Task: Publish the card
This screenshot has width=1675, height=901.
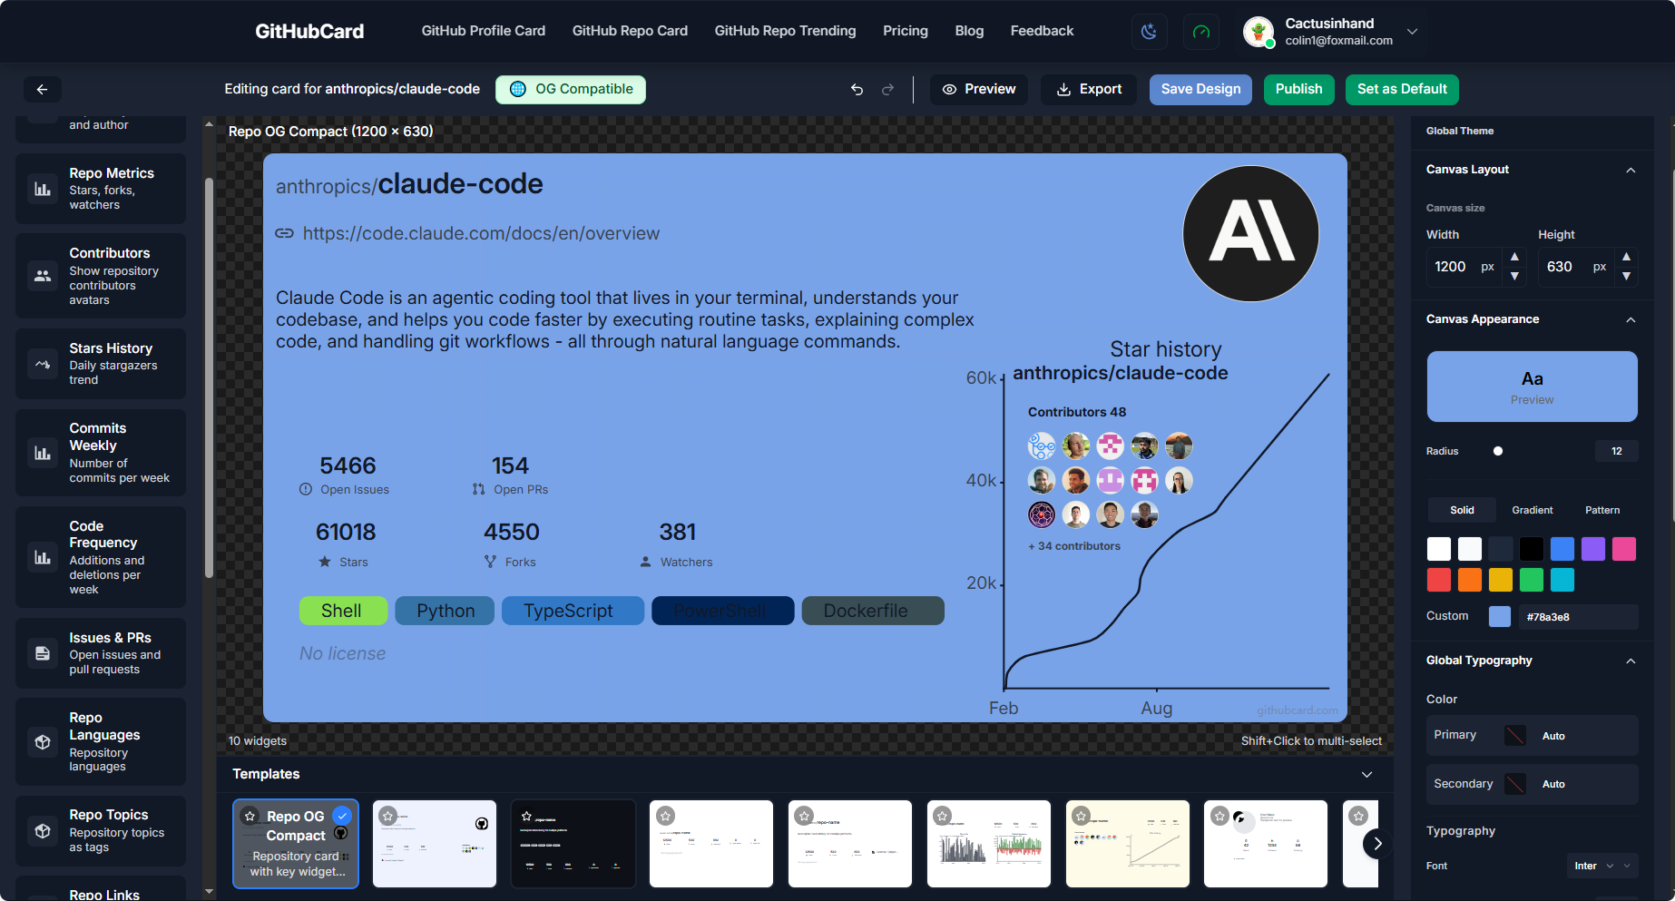Action: 1298,89
